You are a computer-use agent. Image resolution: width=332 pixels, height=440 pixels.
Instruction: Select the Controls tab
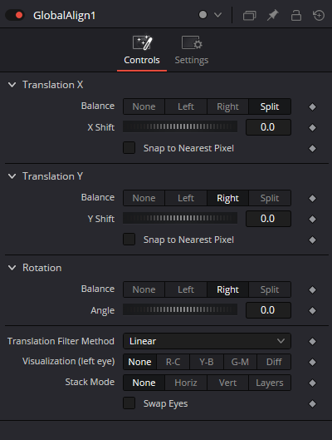click(142, 51)
